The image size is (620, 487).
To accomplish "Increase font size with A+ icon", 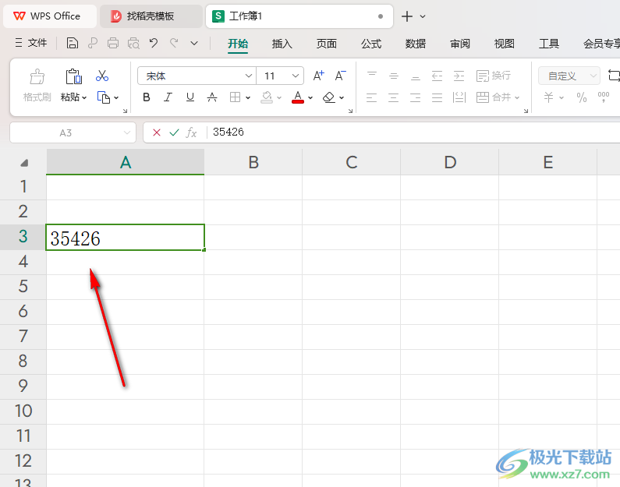I will point(318,76).
